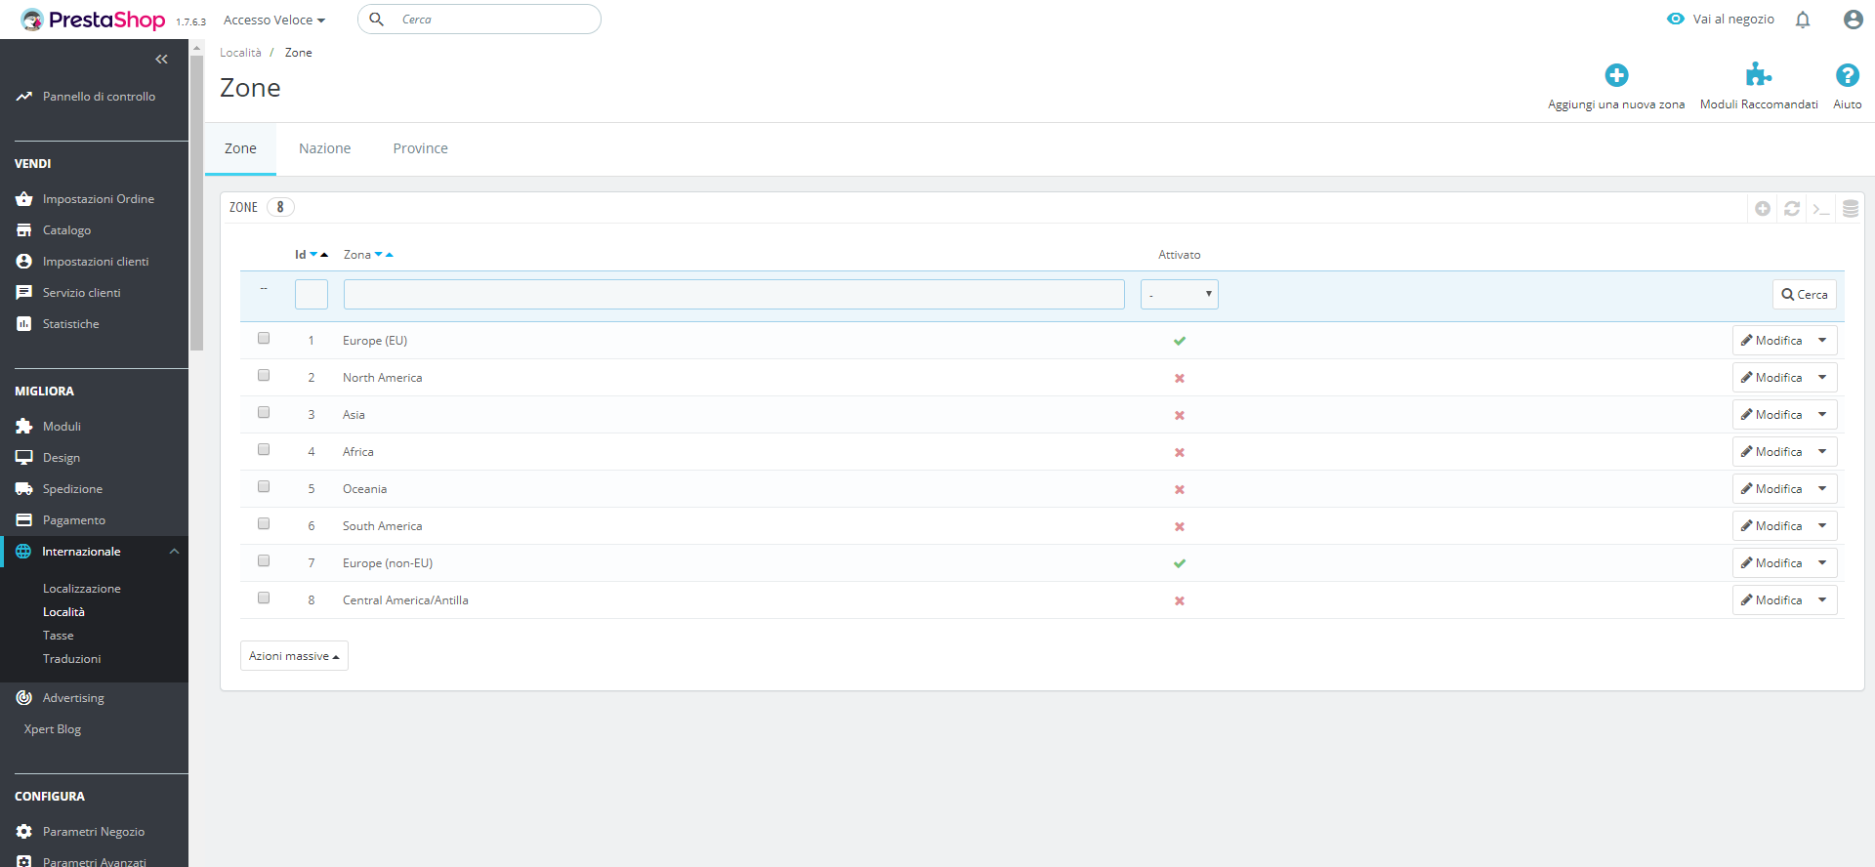The height and width of the screenshot is (867, 1875).
Task: Sort Zona column ascending arrow
Action: click(390, 255)
